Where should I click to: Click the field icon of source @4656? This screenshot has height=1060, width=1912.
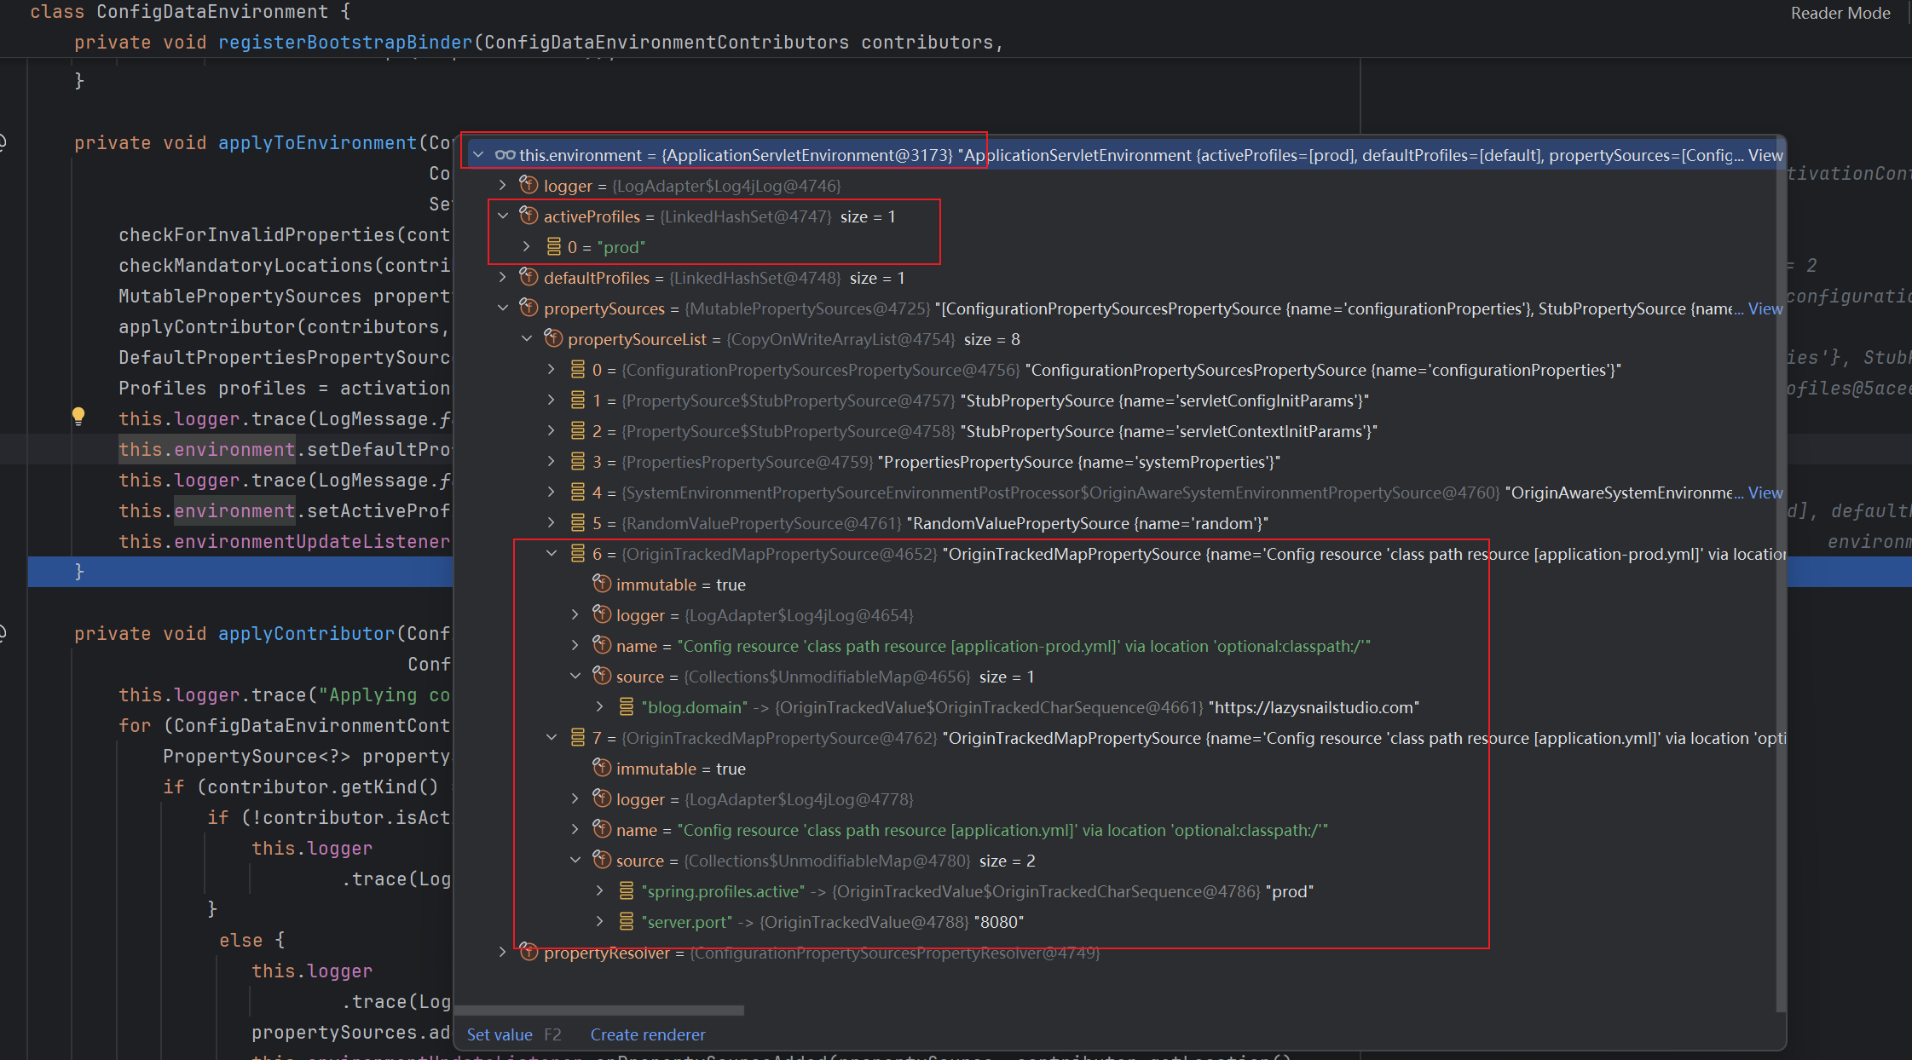coord(602,677)
